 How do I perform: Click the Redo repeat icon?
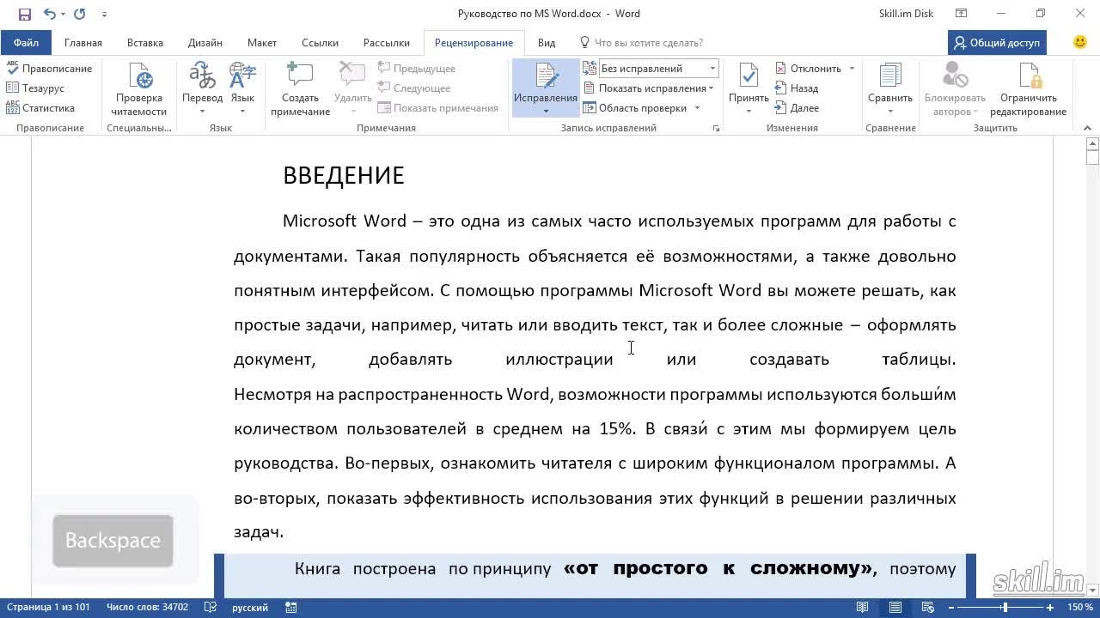pos(80,14)
